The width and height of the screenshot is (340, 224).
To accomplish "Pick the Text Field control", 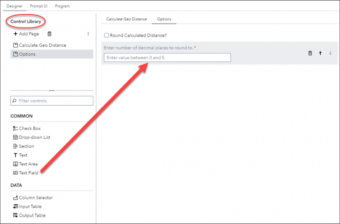I will (26, 173).
